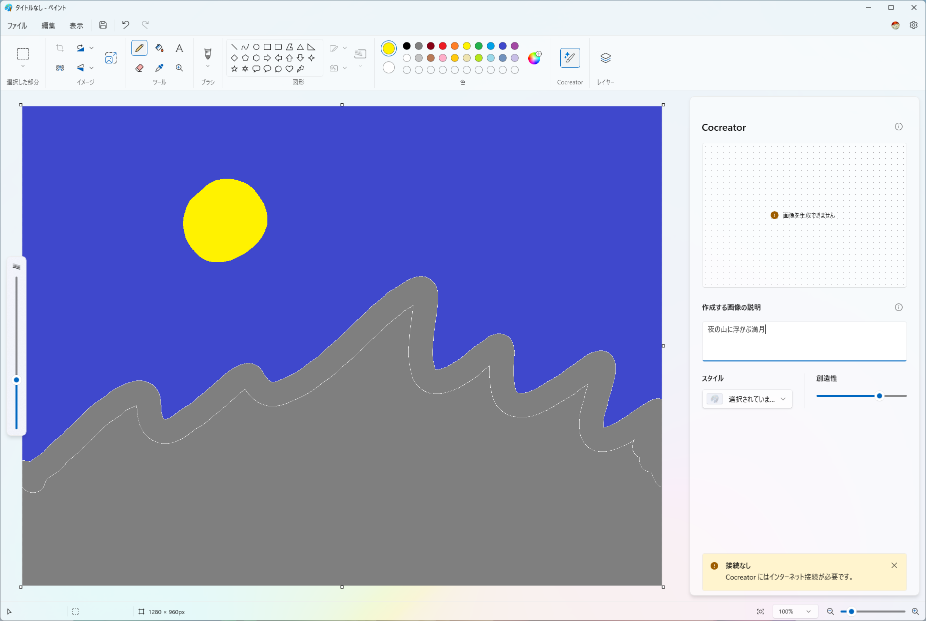The width and height of the screenshot is (926, 621).
Task: Dismiss the 接続なし notification
Action: click(894, 566)
